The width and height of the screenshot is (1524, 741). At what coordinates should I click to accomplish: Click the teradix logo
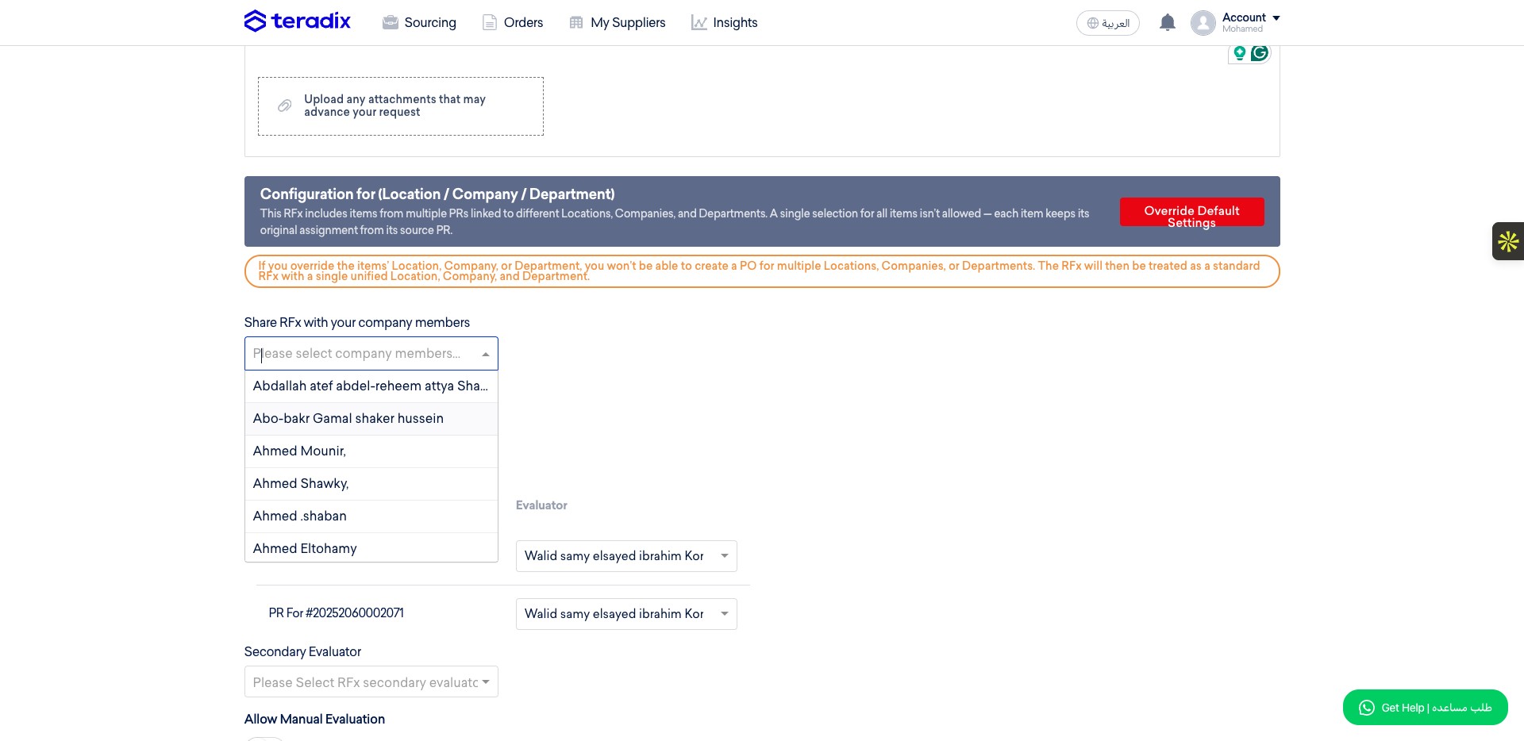(297, 21)
